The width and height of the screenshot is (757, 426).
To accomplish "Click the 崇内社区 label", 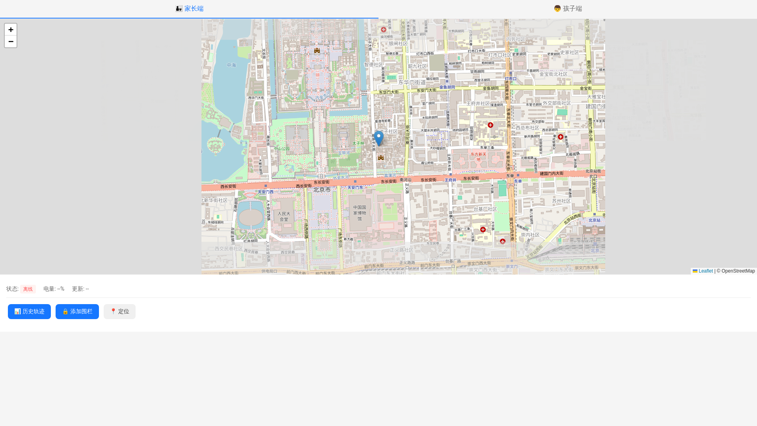I will [x=530, y=235].
